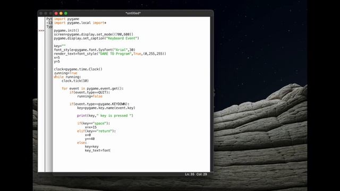Click the 'key=pygame.key.name(event.key)' line
This screenshot has height=191, width=340.
pos(106,108)
